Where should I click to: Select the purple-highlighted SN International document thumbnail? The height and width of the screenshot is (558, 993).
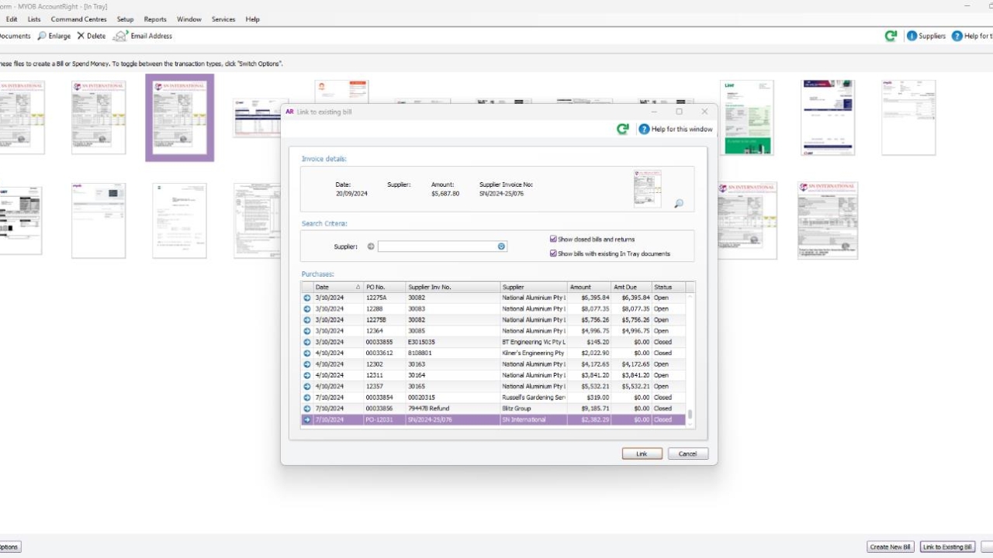pyautogui.click(x=180, y=118)
